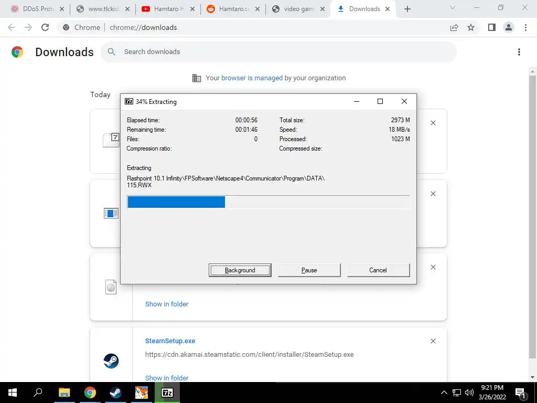Image resolution: width=537 pixels, height=403 pixels.
Task: Pause the 7-Zip extraction
Action: point(309,270)
